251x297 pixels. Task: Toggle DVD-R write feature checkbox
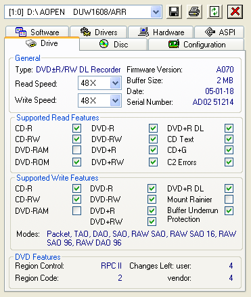pyautogui.click(x=152, y=189)
